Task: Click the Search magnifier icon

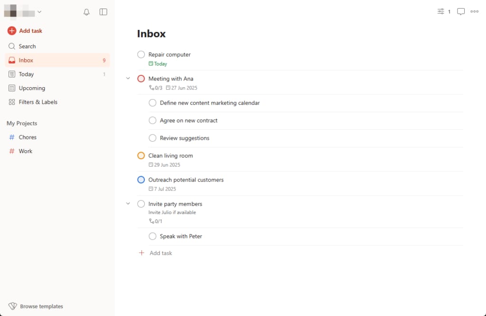Action: 11,46
